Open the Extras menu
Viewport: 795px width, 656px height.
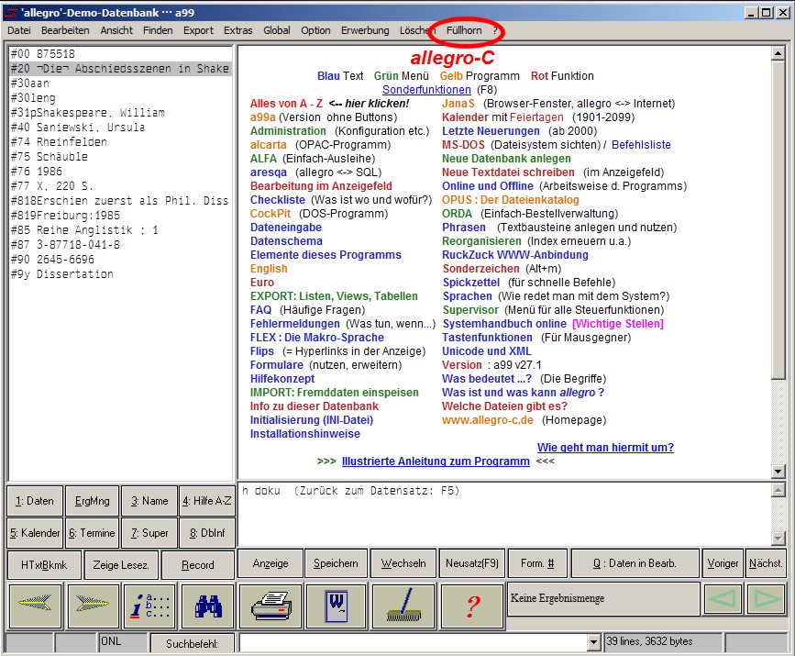[x=238, y=30]
